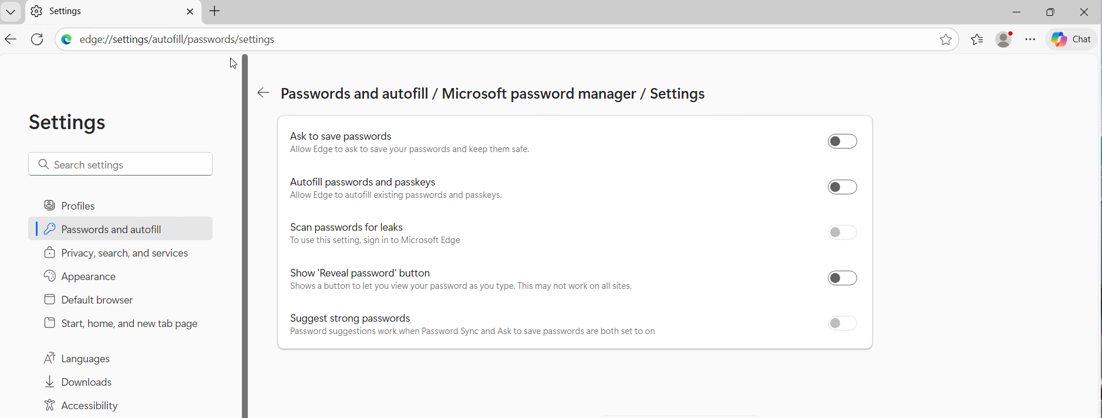Screen dimensions: 1102x418
Task: Click 'Autofill passwords and passkeys' label
Action: [x=362, y=182]
